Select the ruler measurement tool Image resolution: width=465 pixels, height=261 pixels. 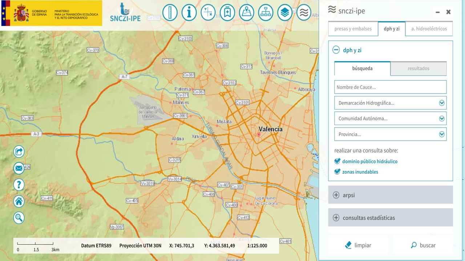point(170,13)
